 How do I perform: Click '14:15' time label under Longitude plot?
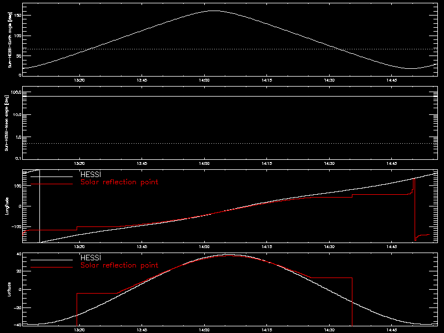pos(267,247)
